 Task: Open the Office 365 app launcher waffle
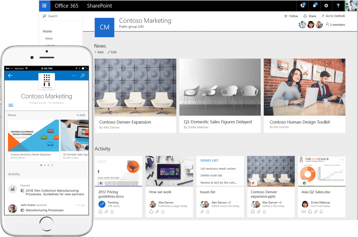coord(44,6)
